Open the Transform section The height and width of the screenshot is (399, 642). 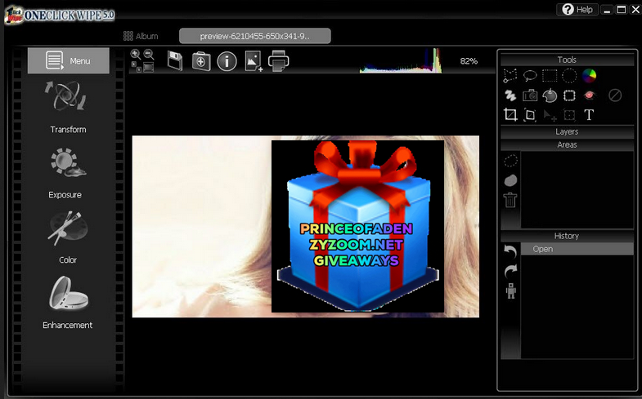(68, 107)
